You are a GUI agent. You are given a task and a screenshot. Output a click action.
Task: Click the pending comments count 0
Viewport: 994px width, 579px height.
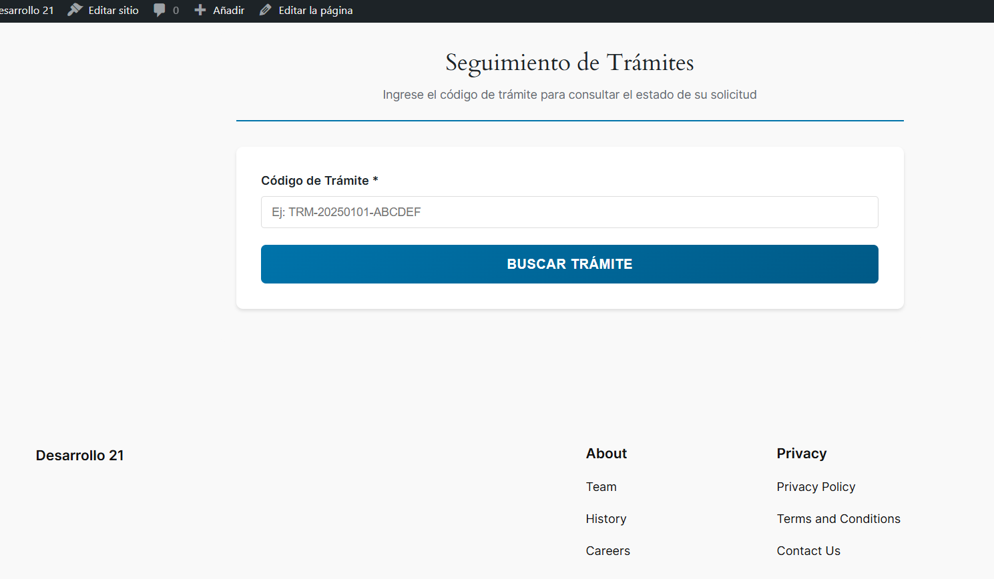(x=176, y=10)
